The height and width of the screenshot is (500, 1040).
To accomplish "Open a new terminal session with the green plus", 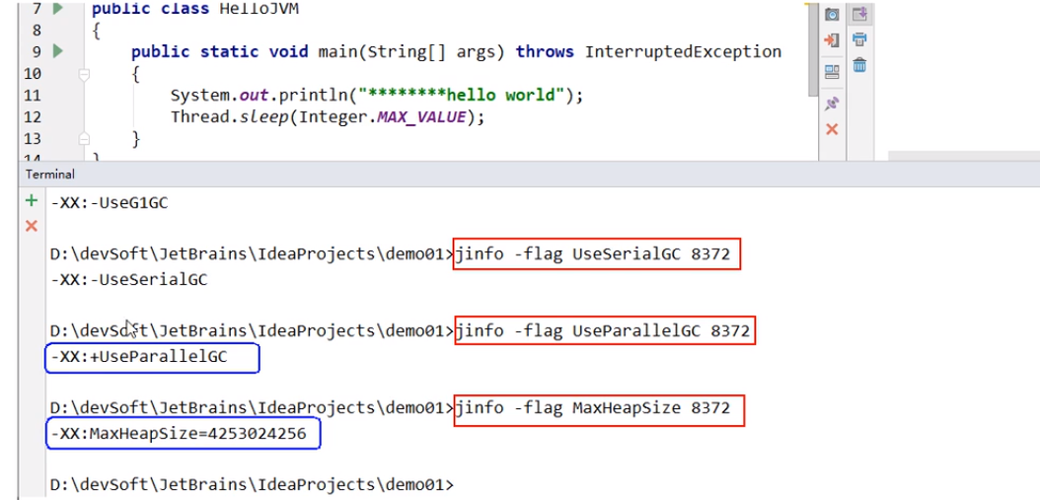I will (31, 201).
